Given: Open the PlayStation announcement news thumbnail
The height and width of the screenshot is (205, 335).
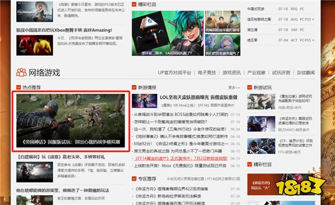Looking at the screenshot, I should point(35,12).
